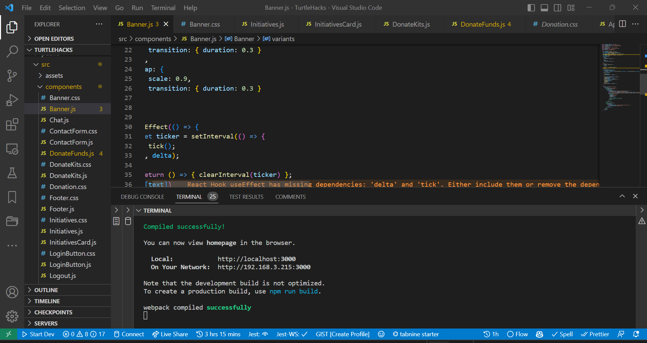Click the Manage gear icon

[x=12, y=316]
